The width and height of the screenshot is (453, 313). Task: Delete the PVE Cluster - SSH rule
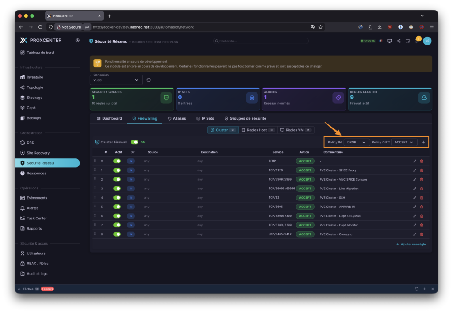click(x=422, y=198)
